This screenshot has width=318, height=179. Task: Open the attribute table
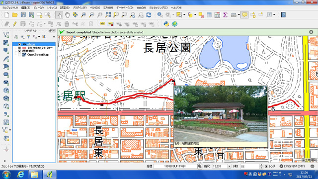(x=209, y=15)
